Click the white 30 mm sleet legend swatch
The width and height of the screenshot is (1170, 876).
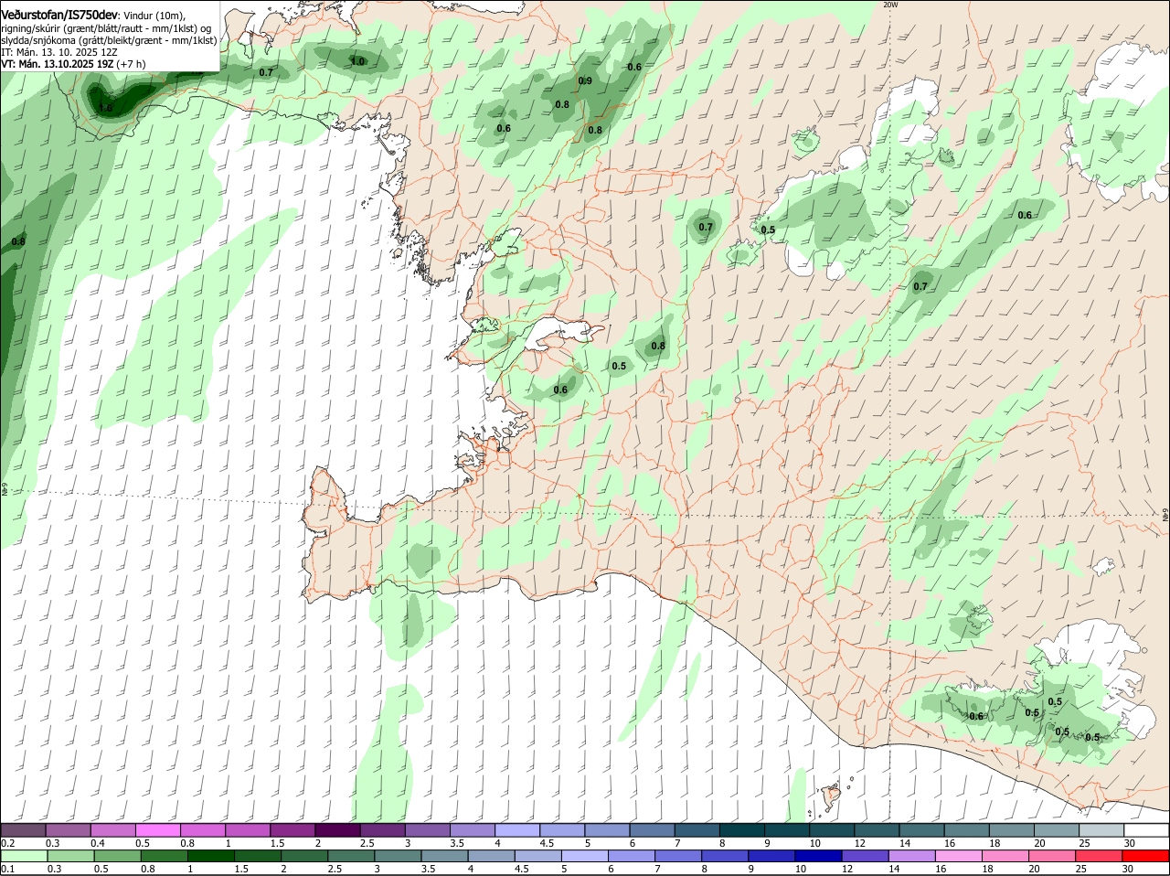(1146, 829)
